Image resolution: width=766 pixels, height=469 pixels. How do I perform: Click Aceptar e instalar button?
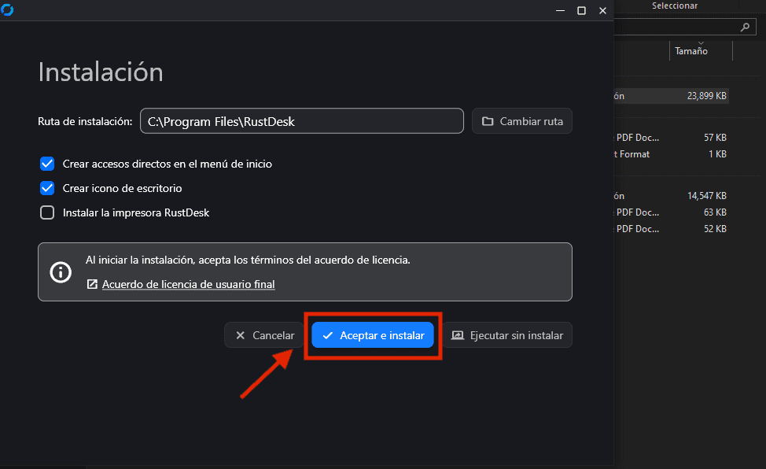coord(373,335)
